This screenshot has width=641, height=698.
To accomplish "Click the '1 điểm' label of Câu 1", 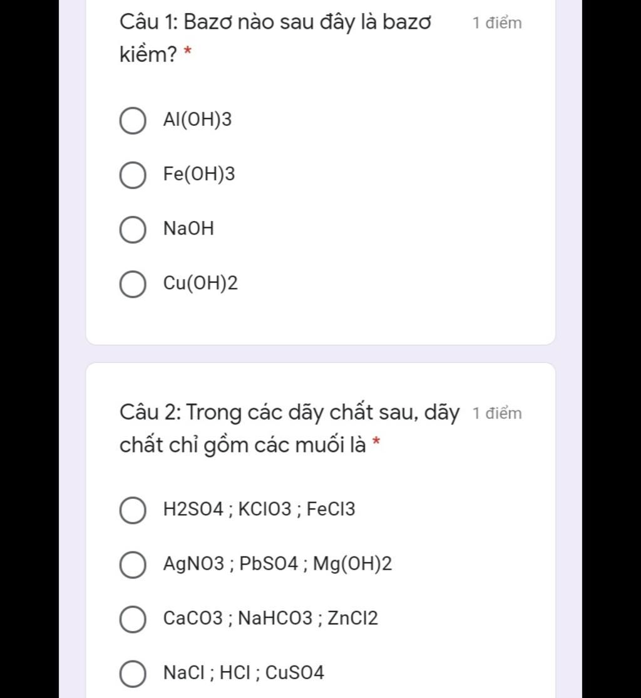I will [497, 23].
